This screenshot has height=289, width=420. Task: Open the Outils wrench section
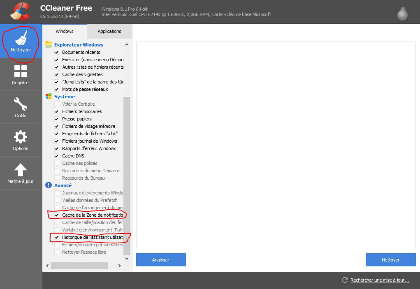pos(21,107)
